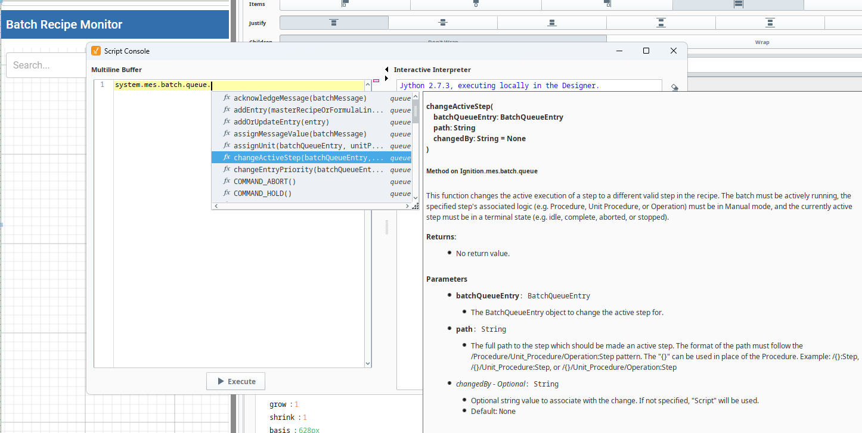Choose the fifth Justify option icon

point(770,23)
